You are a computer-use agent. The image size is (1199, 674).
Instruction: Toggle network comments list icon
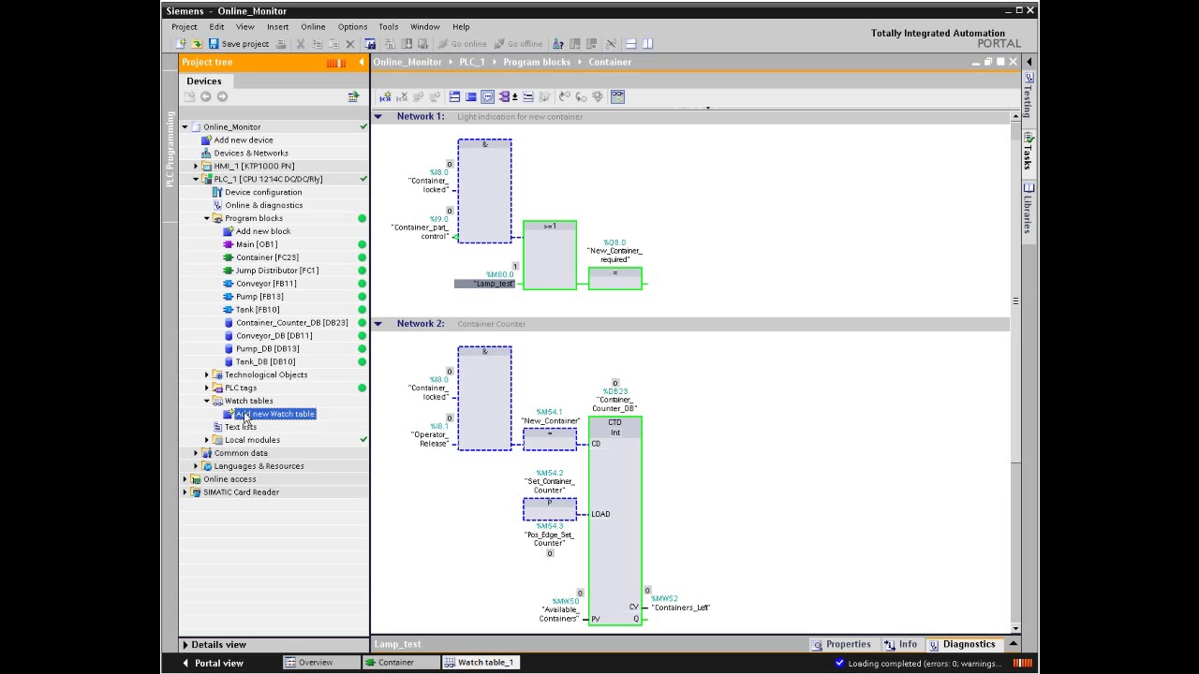(528, 96)
